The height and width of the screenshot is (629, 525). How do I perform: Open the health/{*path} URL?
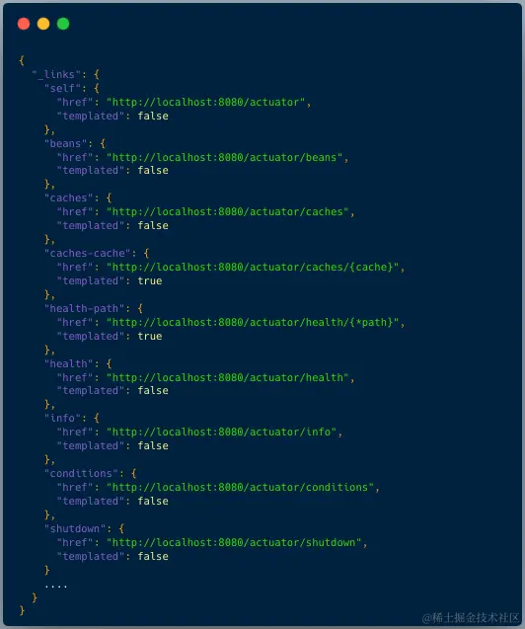point(253,323)
